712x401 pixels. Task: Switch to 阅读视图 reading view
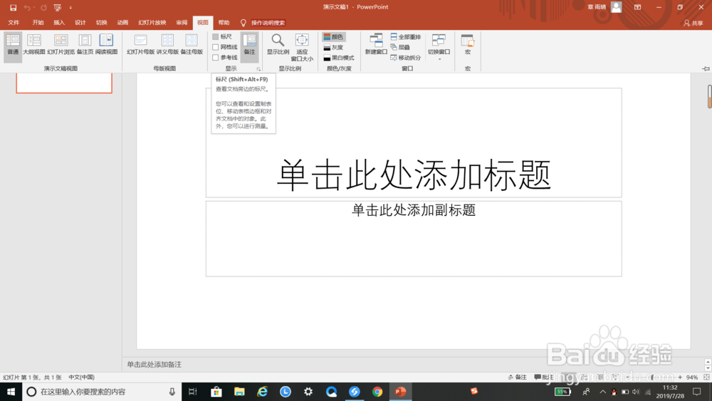point(106,44)
